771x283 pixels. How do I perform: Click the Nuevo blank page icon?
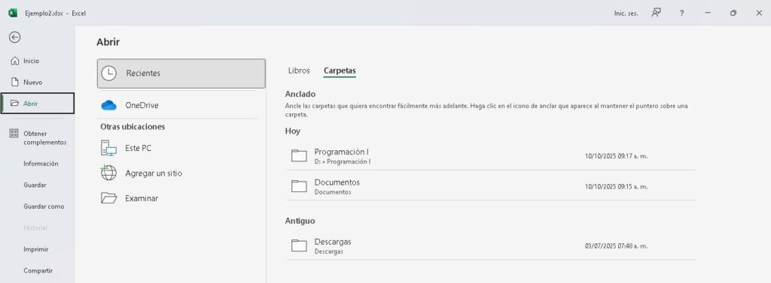pos(15,83)
